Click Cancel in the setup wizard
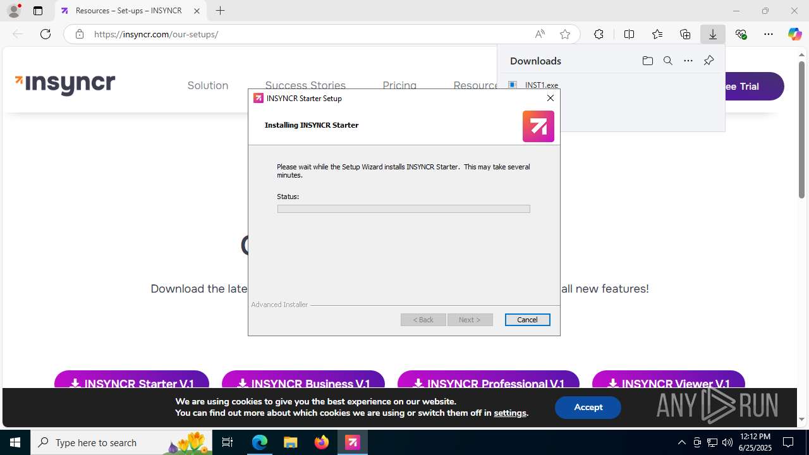 [527, 320]
